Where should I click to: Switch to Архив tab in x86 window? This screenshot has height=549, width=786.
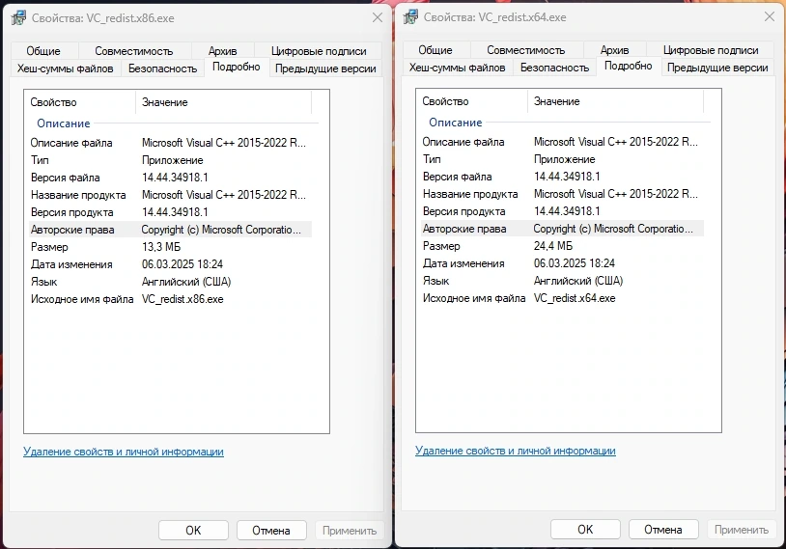[222, 51]
